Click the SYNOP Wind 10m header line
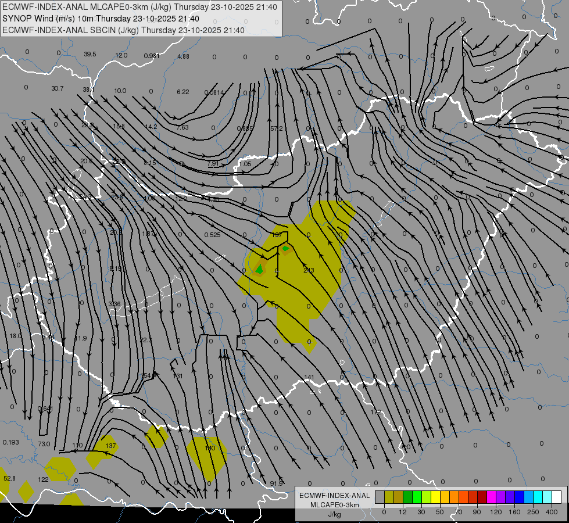The image size is (569, 523). pos(101,19)
